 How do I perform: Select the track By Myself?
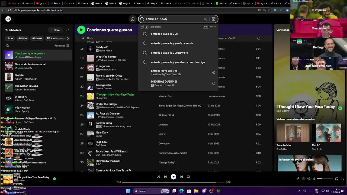(102, 47)
